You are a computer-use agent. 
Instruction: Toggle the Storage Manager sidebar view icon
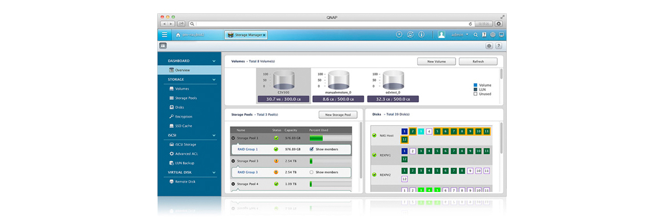[163, 45]
